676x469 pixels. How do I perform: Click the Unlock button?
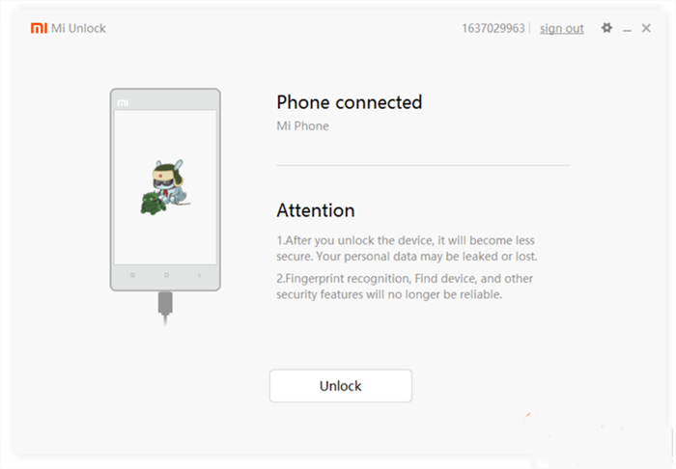tap(341, 386)
